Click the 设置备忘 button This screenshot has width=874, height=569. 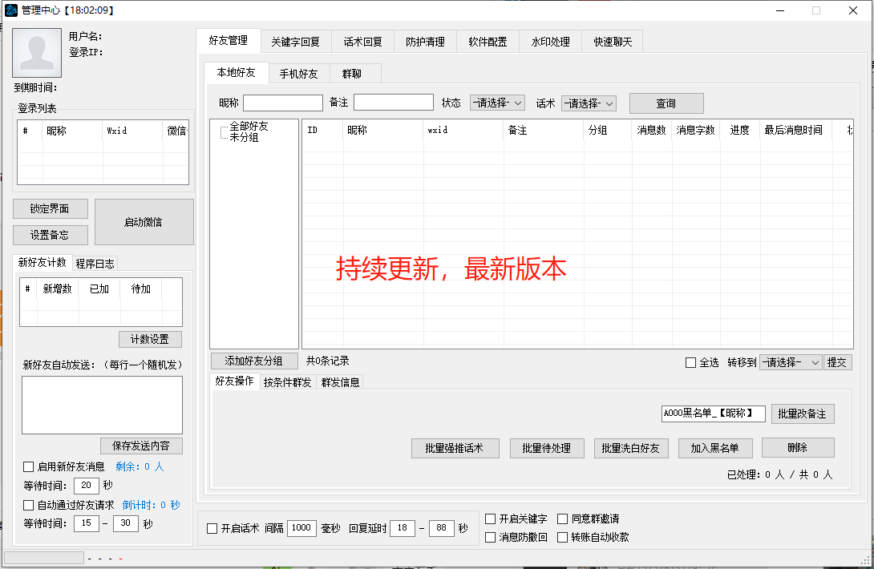point(51,235)
